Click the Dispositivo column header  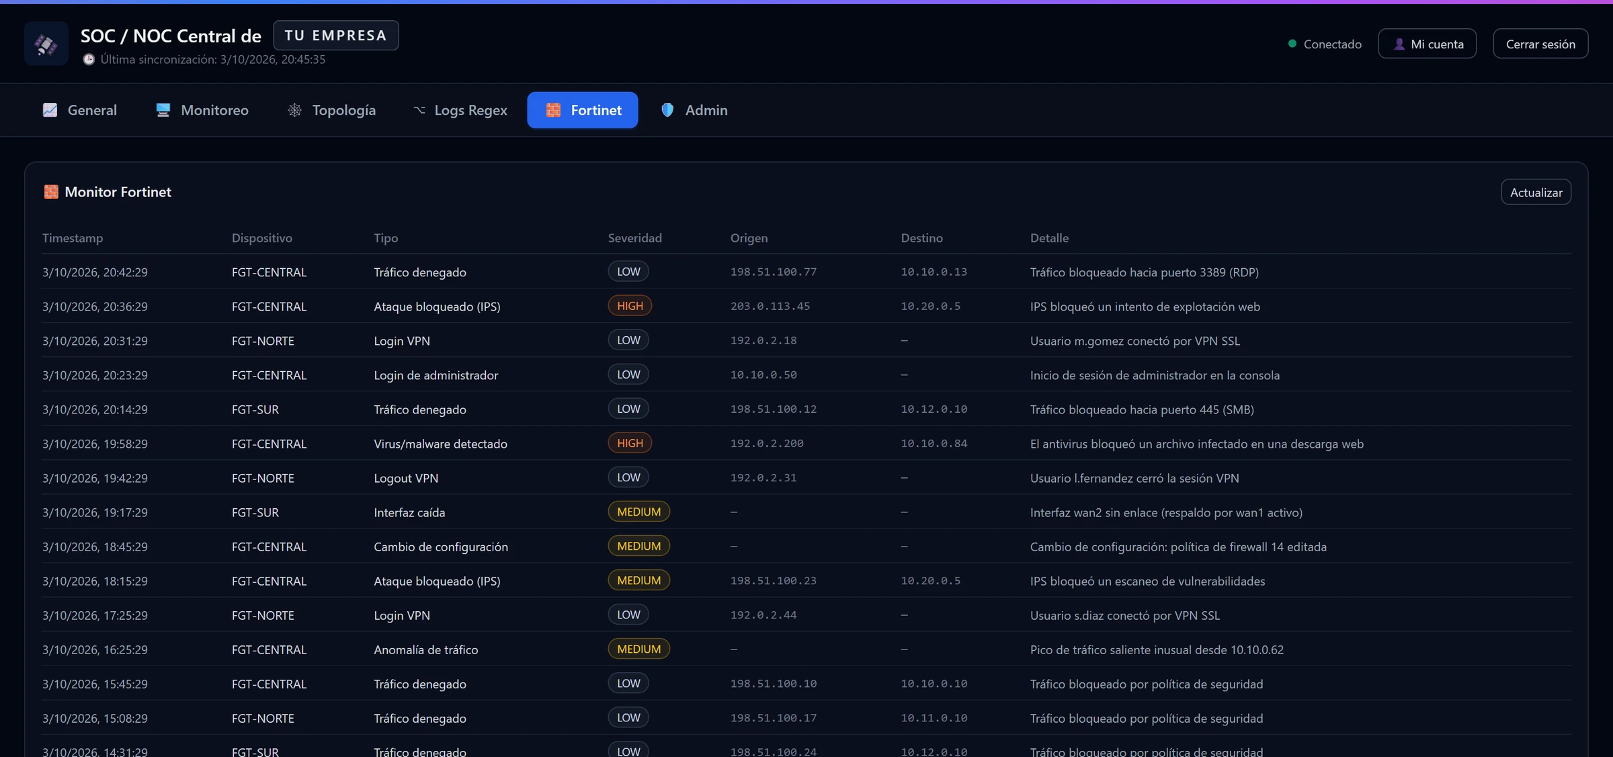pos(262,238)
